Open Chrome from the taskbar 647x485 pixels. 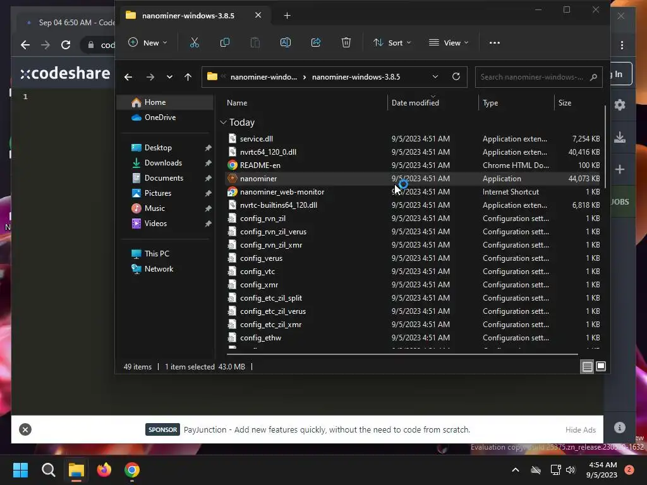click(x=132, y=470)
